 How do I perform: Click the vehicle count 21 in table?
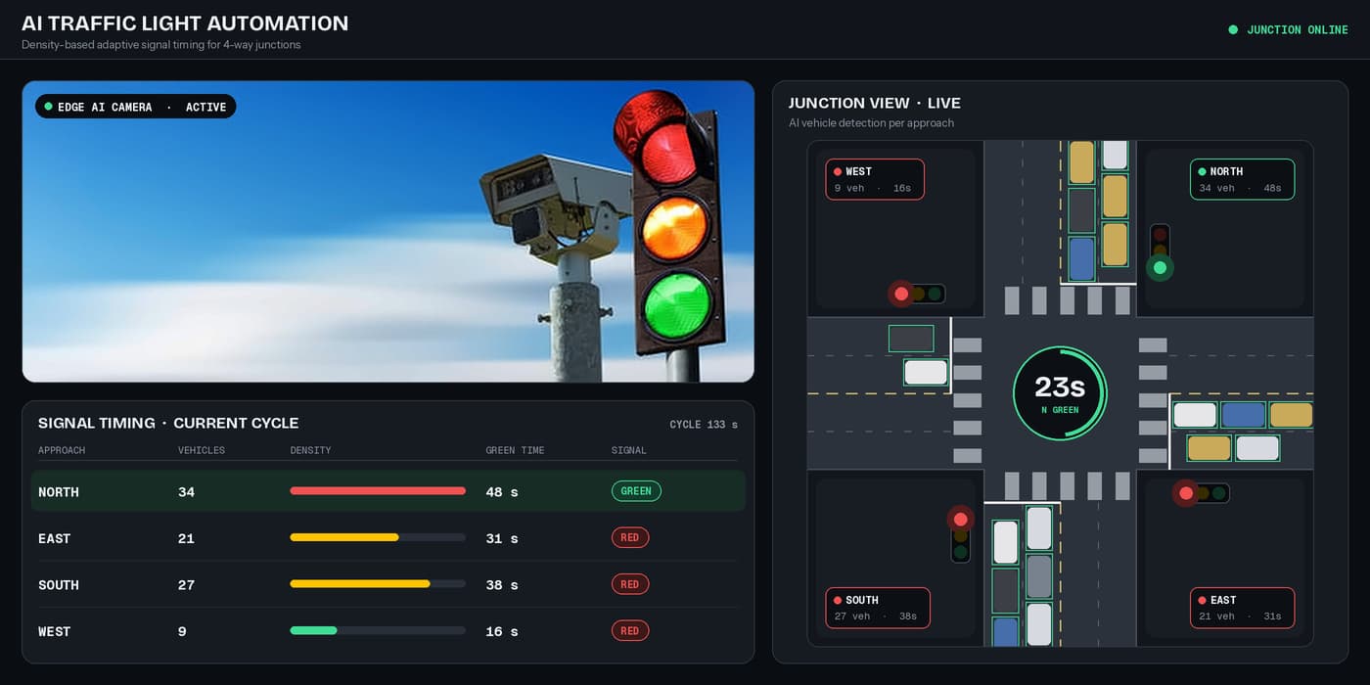[x=186, y=538]
